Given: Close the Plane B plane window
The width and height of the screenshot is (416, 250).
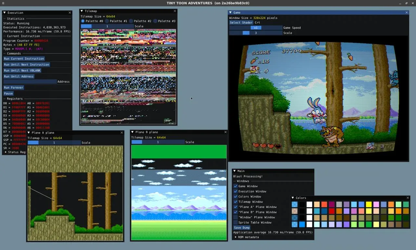Looking at the screenshot, I should tap(226, 132).
